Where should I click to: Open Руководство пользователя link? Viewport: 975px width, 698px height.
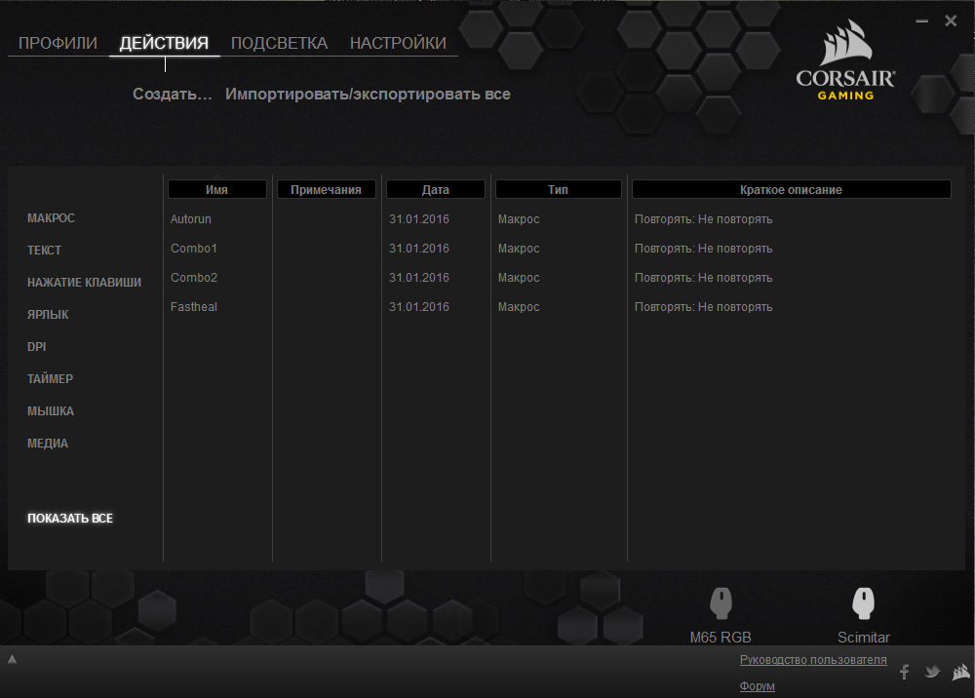[x=813, y=660]
